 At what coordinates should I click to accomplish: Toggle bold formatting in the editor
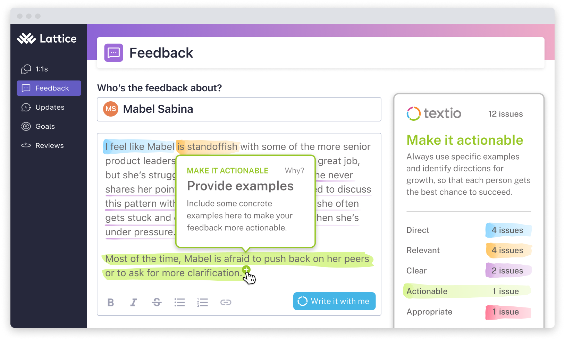pyautogui.click(x=110, y=302)
